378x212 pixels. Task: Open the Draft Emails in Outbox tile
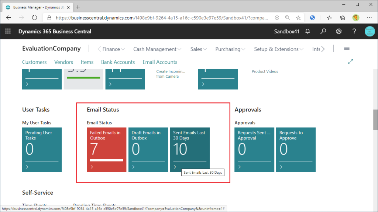pos(148,150)
